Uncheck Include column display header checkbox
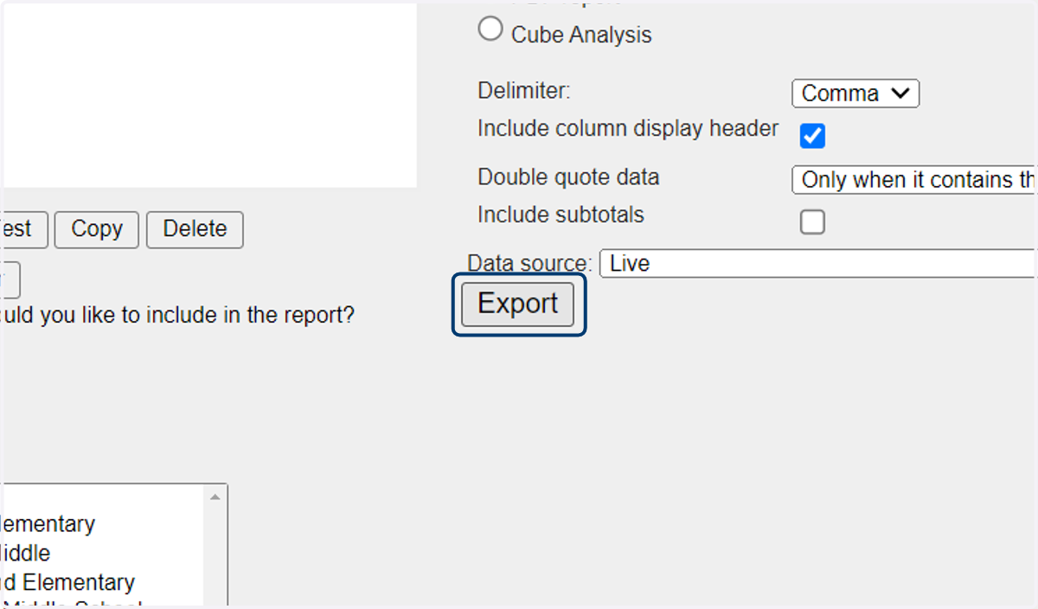The height and width of the screenshot is (609, 1038). tap(812, 136)
